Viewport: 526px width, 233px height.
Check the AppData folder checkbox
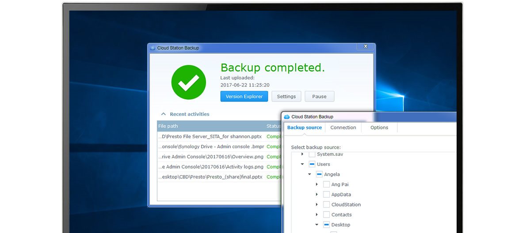click(326, 194)
